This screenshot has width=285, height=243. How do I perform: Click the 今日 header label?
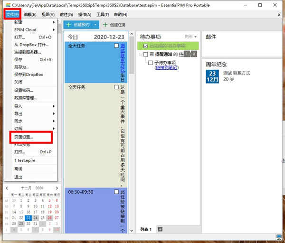[73, 37]
